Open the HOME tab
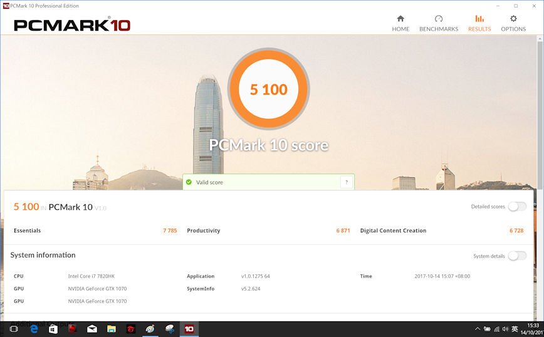 [x=400, y=24]
